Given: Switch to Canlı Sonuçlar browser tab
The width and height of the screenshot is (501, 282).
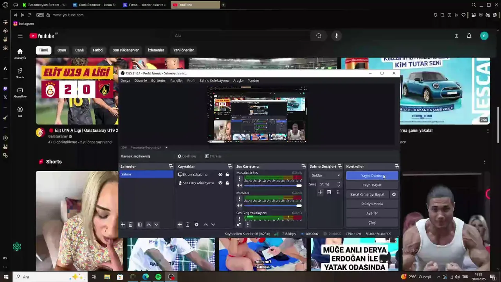Looking at the screenshot, I should pyautogui.click(x=94, y=5).
